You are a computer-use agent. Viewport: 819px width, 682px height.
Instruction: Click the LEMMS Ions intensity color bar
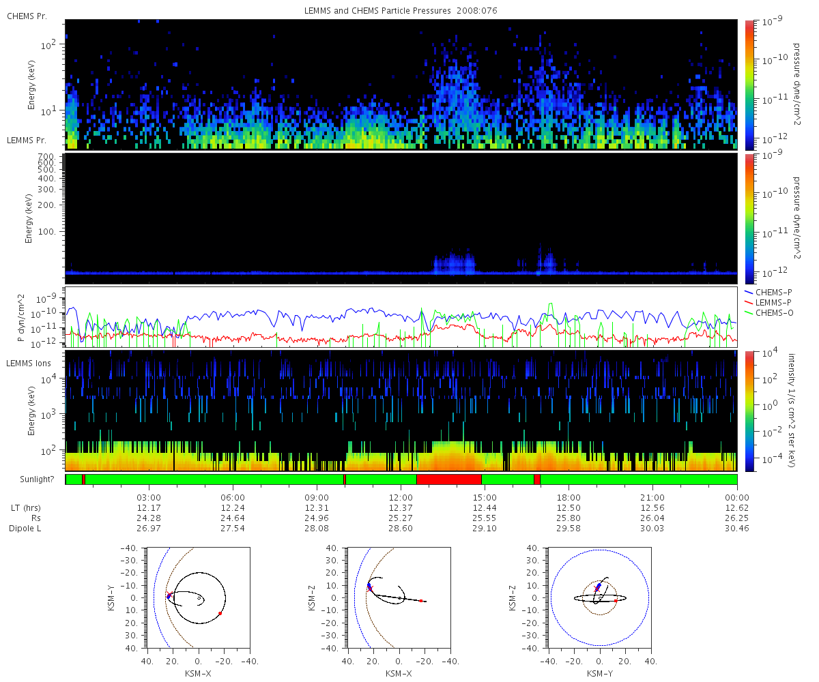point(749,411)
